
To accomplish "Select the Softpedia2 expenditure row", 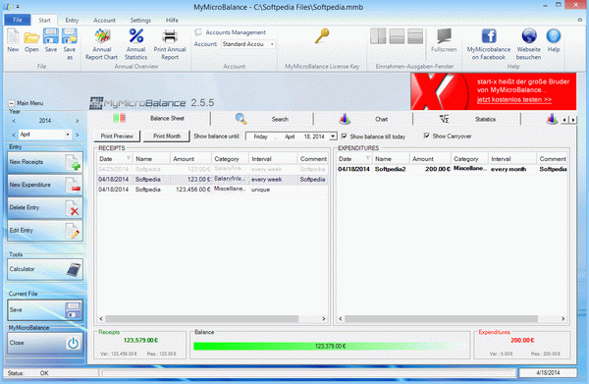I will click(453, 169).
